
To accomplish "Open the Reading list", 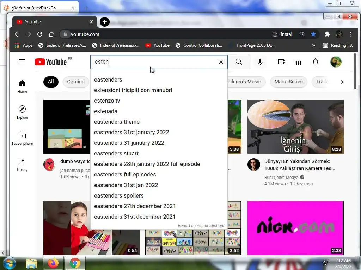I will tap(338, 45).
